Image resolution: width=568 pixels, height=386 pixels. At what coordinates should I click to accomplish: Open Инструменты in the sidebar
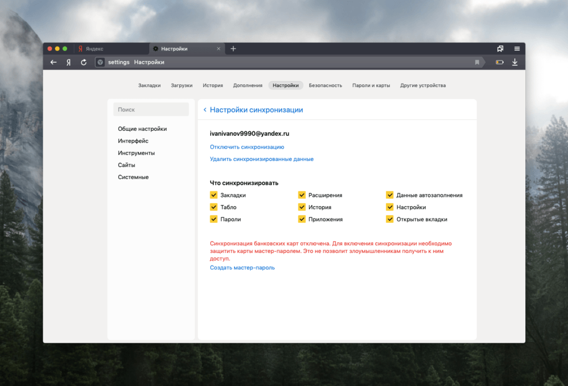136,153
